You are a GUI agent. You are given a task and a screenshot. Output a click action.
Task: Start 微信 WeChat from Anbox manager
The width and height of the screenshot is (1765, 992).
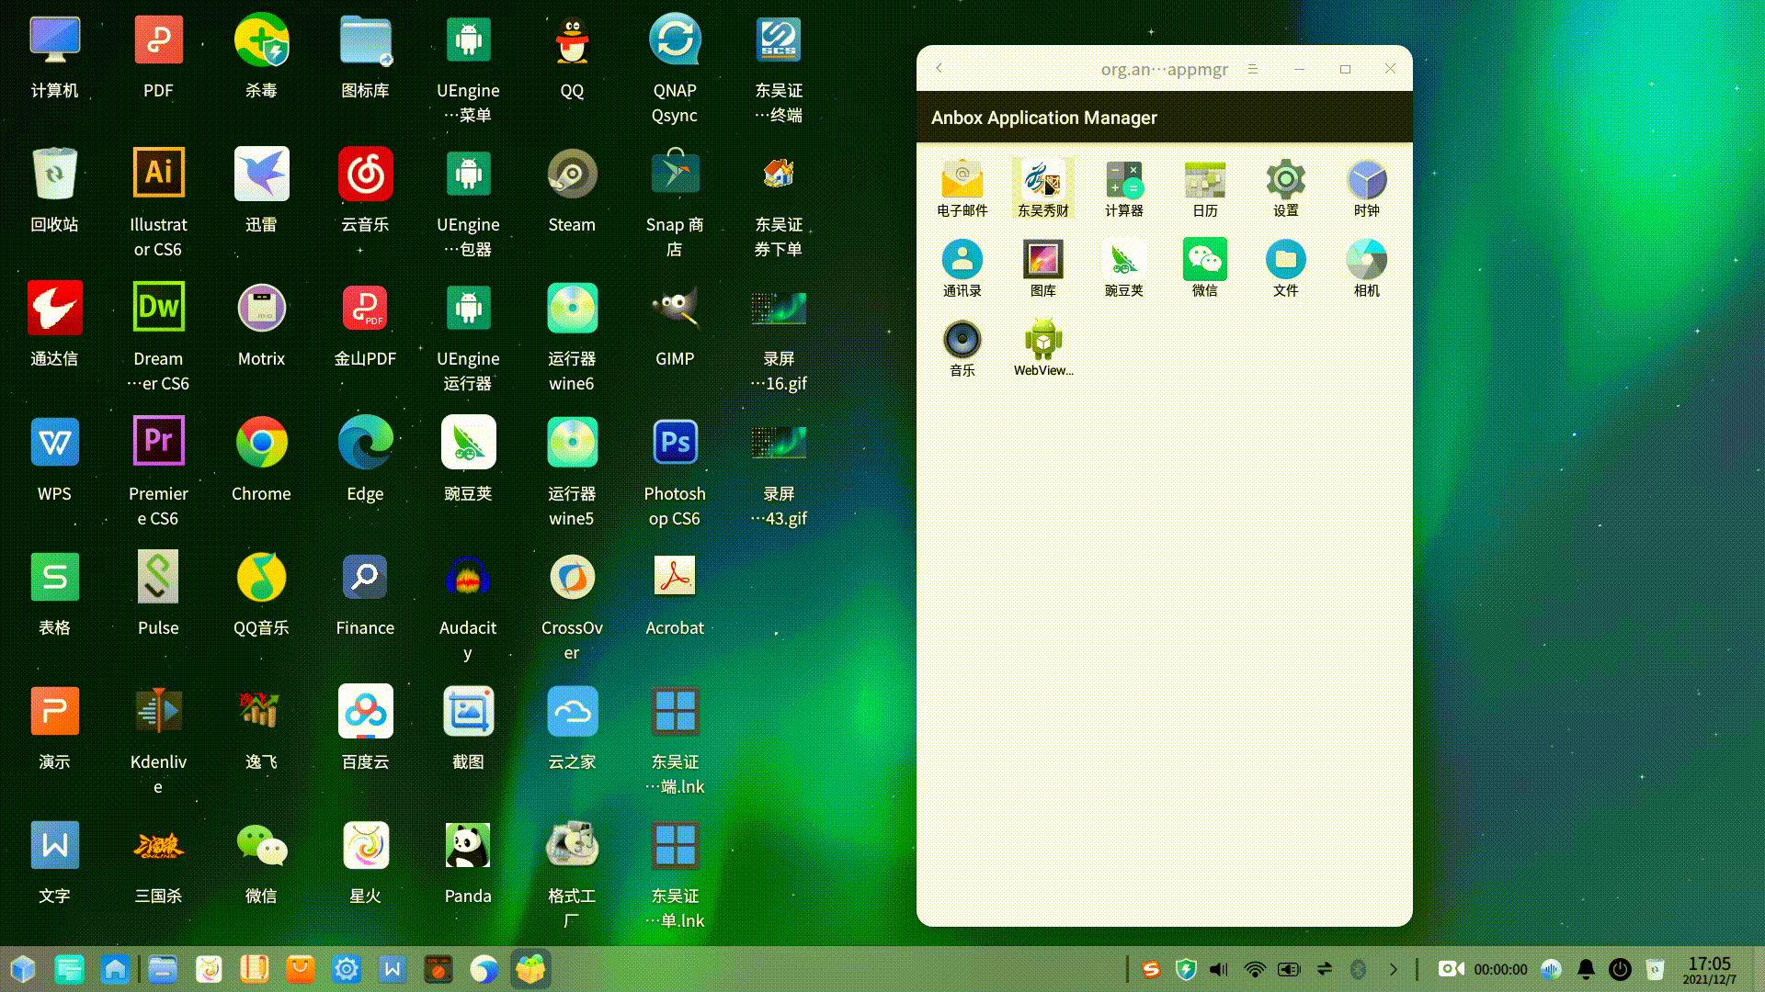click(x=1204, y=265)
